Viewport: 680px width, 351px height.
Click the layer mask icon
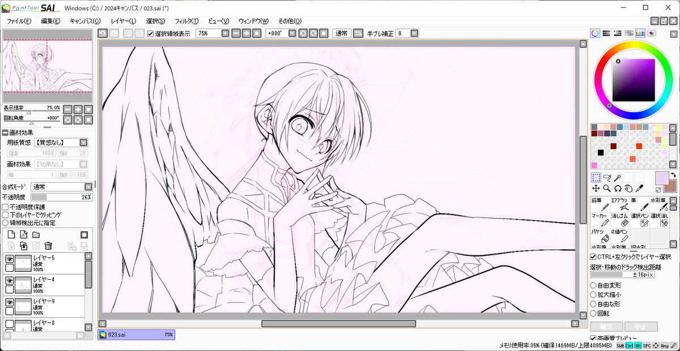tap(84, 234)
